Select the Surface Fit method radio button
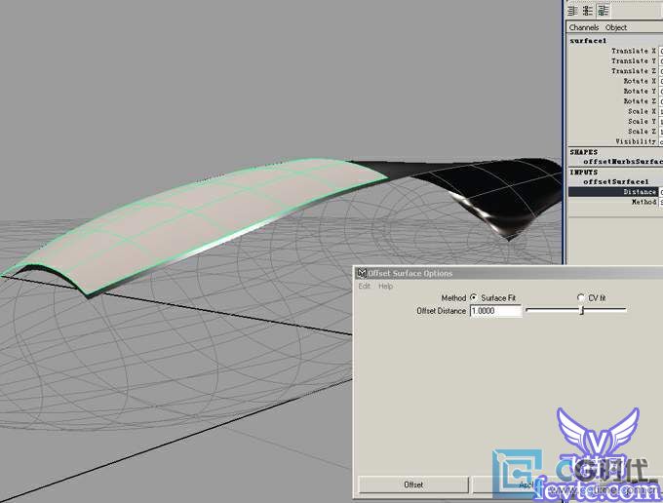The width and height of the screenshot is (663, 503). [474, 297]
